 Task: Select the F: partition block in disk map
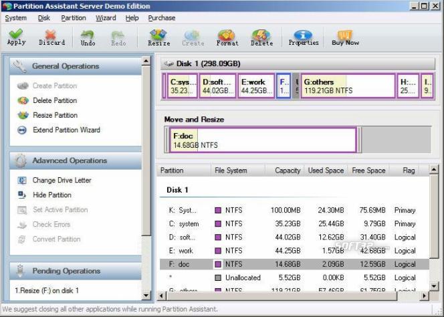click(284, 86)
